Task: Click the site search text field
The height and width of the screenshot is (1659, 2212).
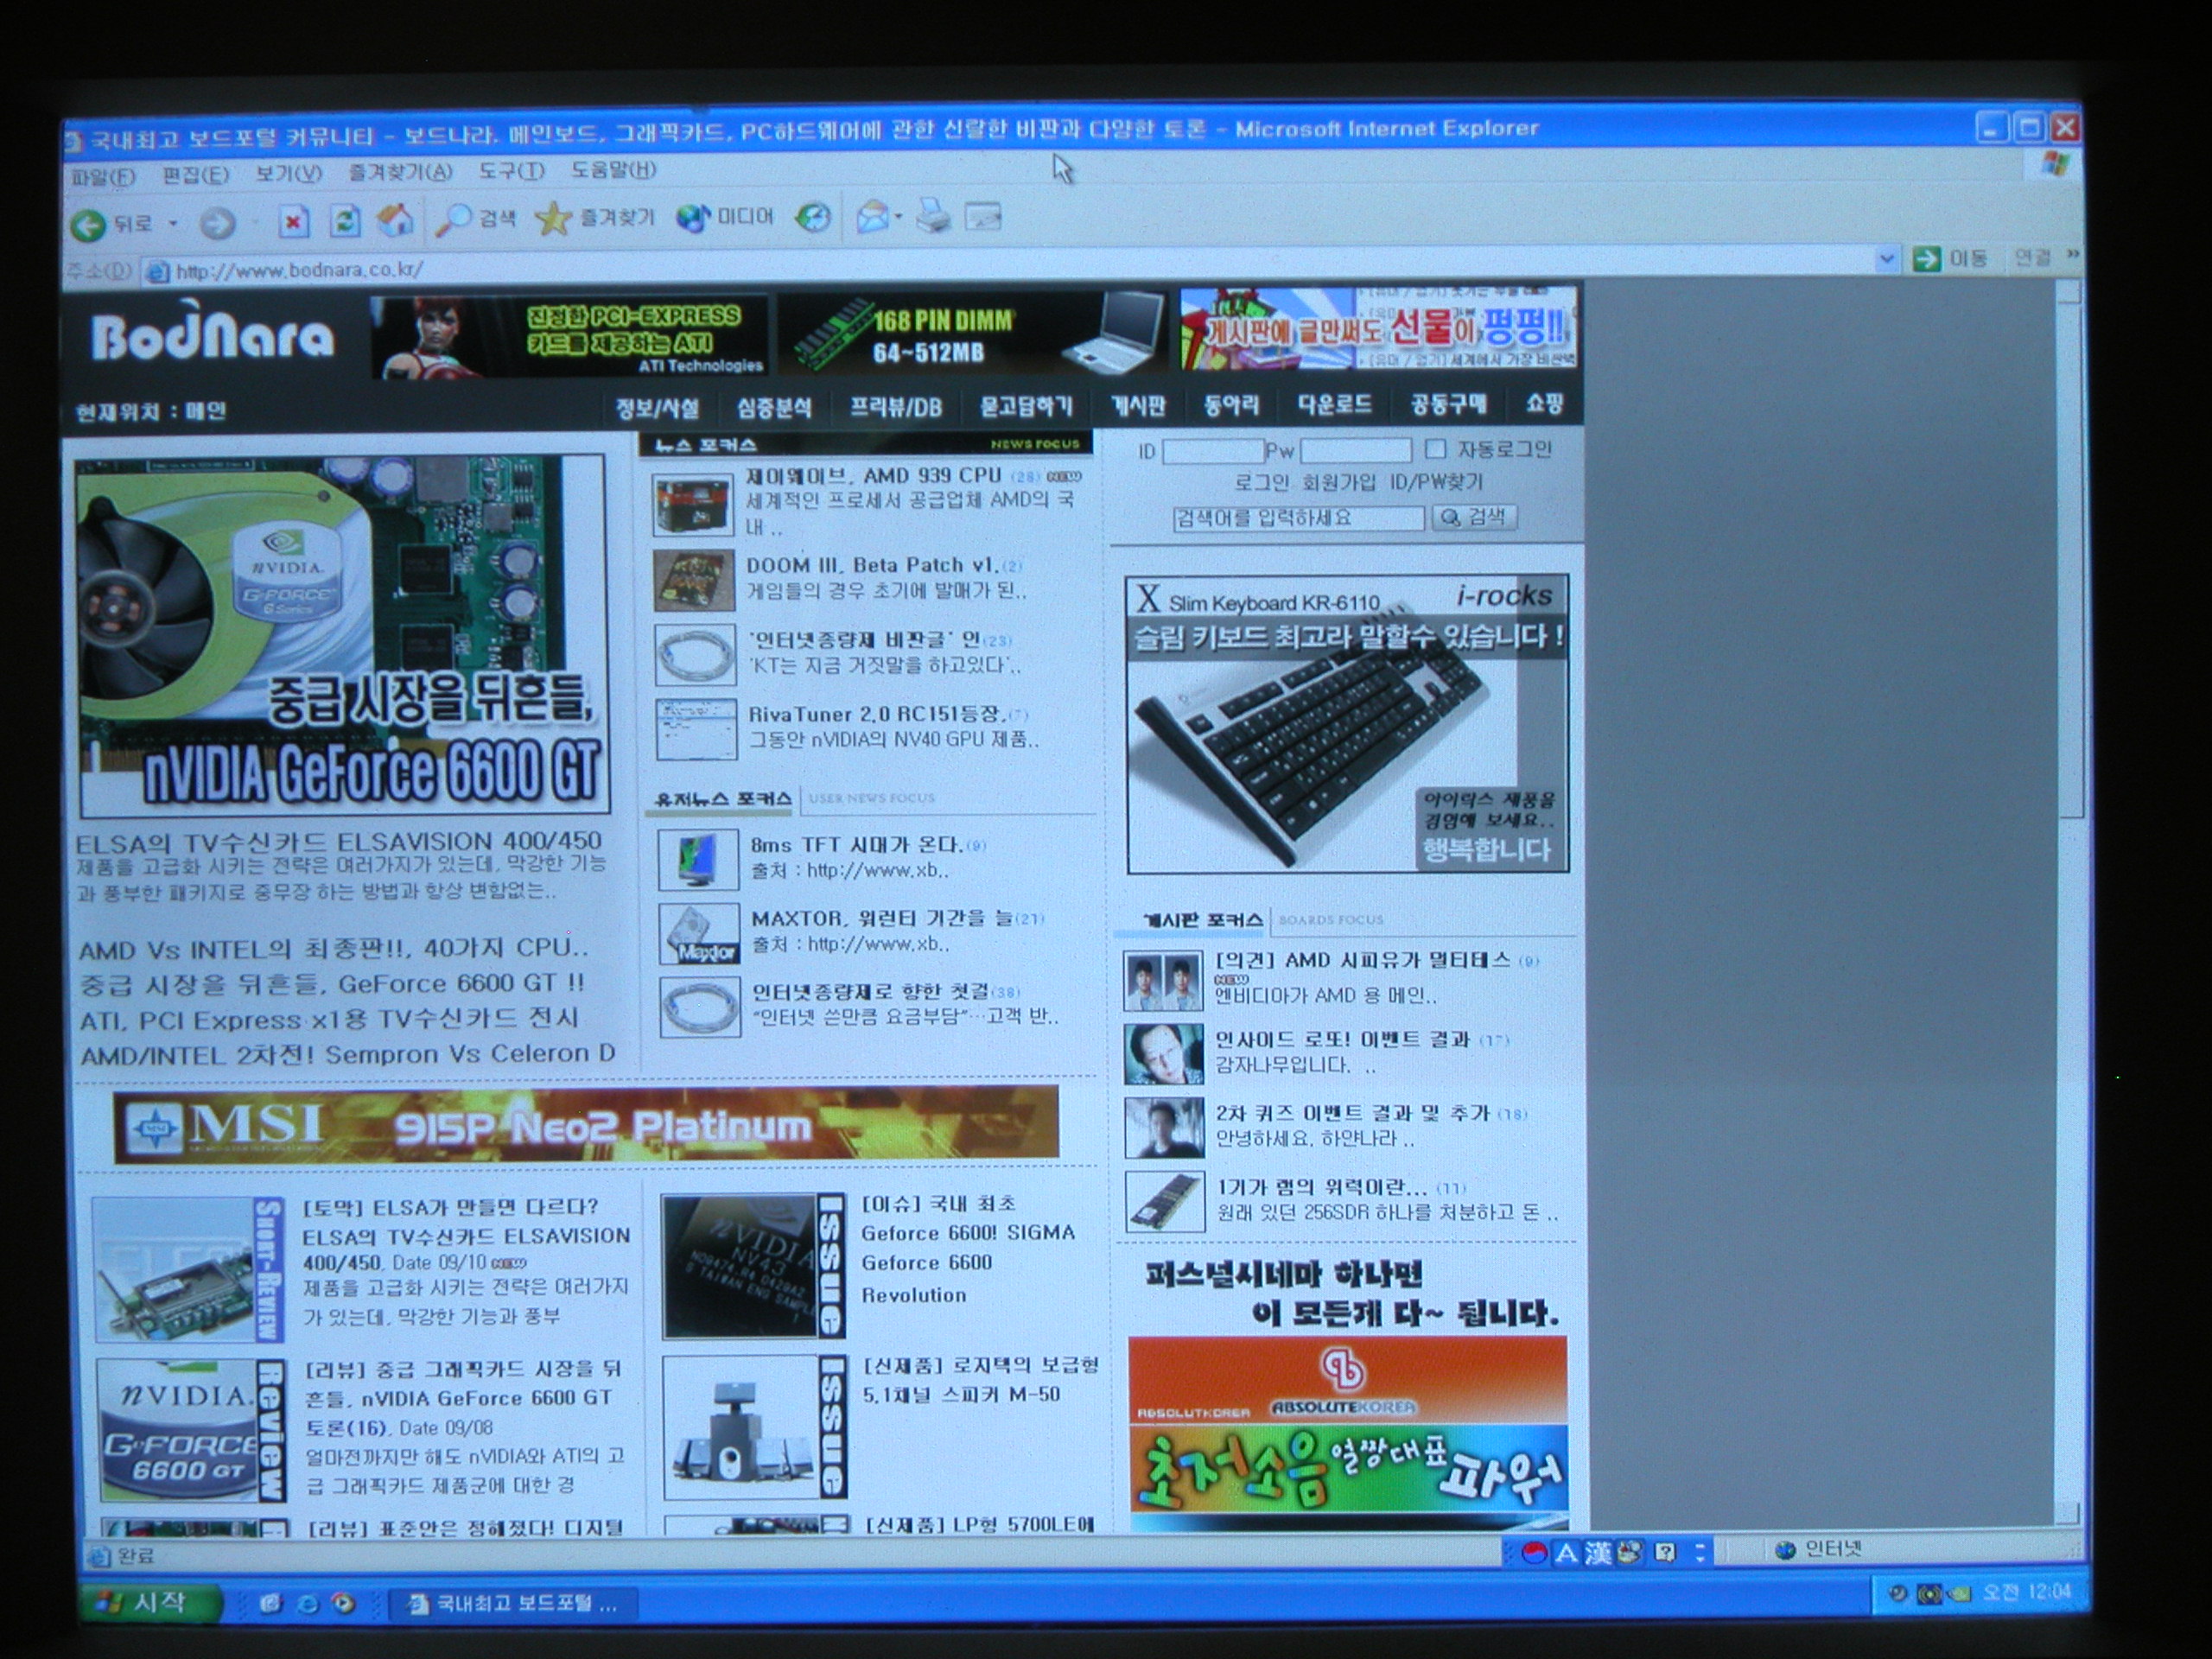Action: coord(1298,518)
